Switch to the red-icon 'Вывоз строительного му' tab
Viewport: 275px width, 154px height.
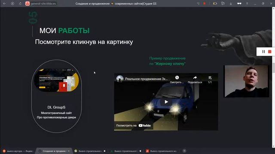162,151
